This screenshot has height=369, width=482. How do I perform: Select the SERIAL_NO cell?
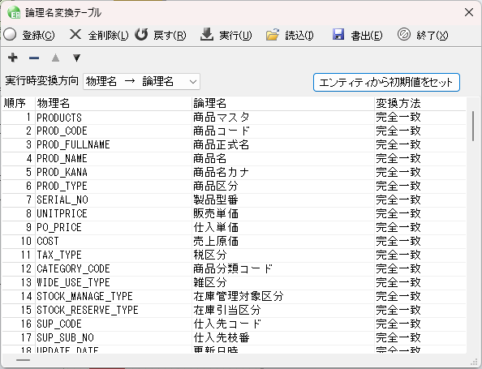(x=113, y=200)
